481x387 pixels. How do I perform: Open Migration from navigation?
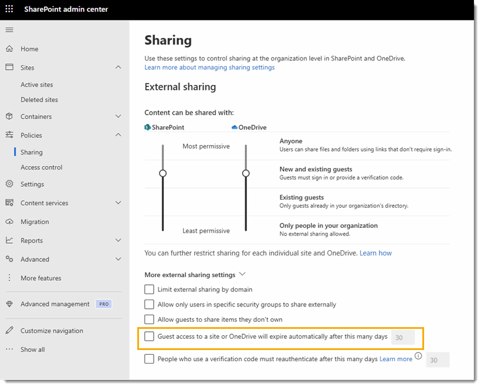pyautogui.click(x=35, y=222)
